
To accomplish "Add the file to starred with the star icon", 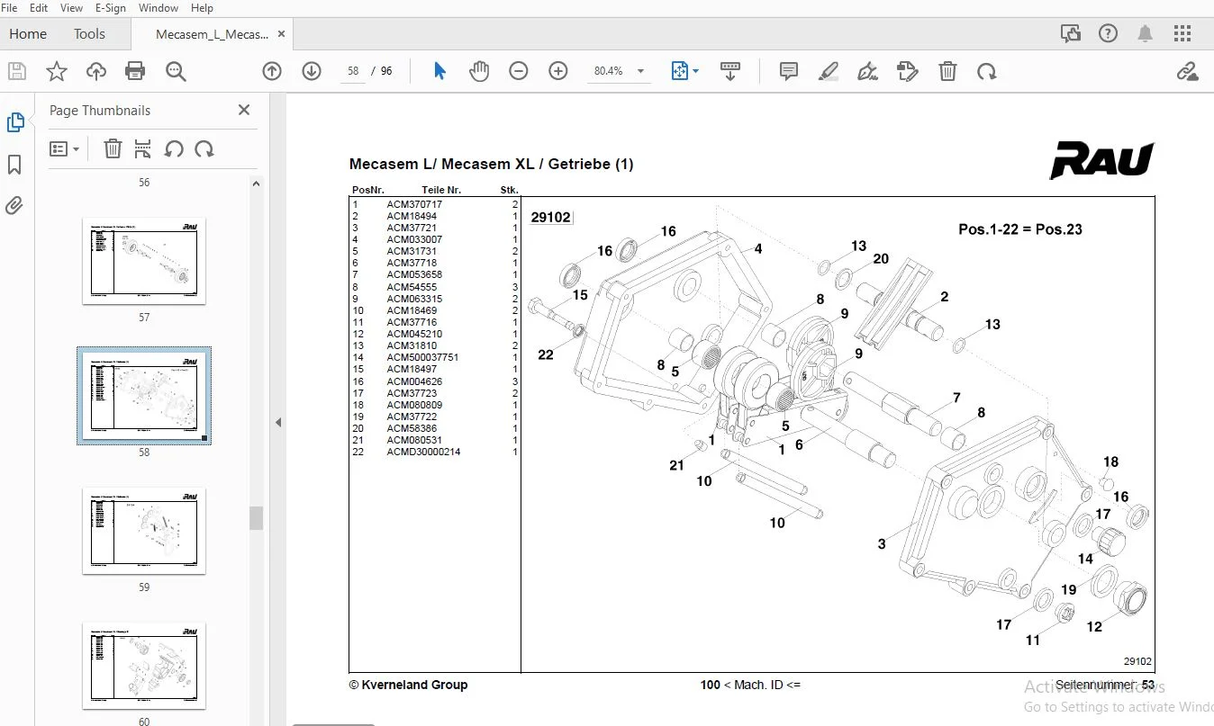I will click(x=56, y=72).
